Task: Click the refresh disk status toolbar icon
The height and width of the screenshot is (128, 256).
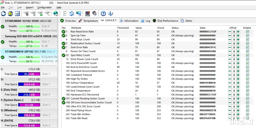Action: tap(3, 13)
